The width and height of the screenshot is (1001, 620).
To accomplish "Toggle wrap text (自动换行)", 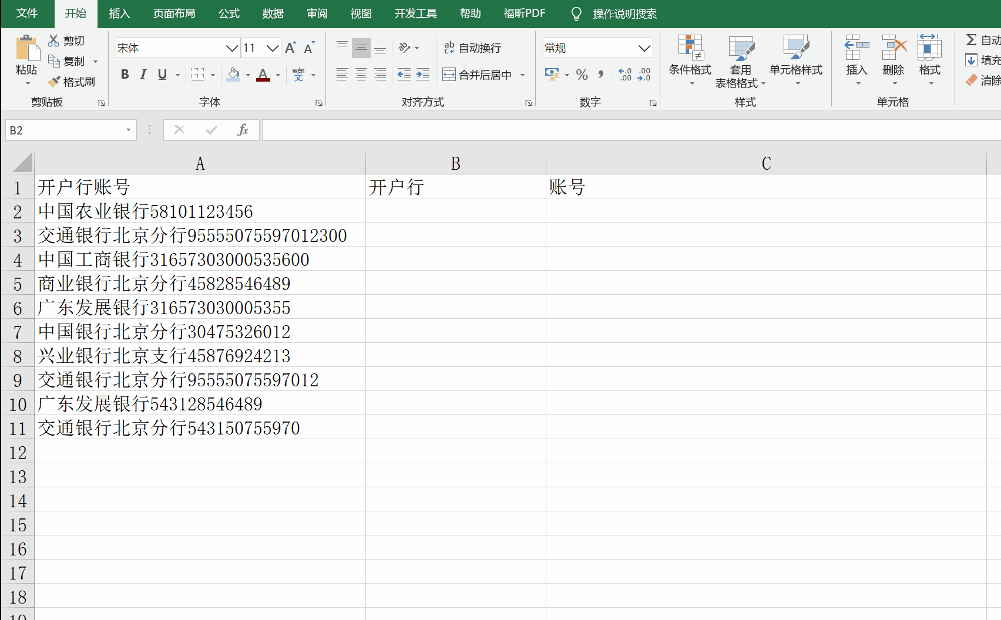I will click(472, 48).
